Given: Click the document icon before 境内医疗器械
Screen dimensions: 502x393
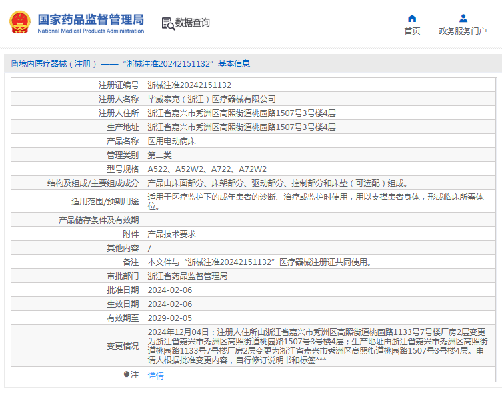Looking at the screenshot, I should [14, 64].
